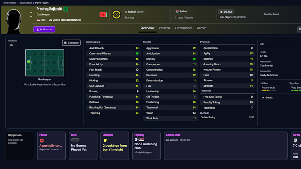
Task: Click the green squad number 1 badge
Action: [66, 9]
